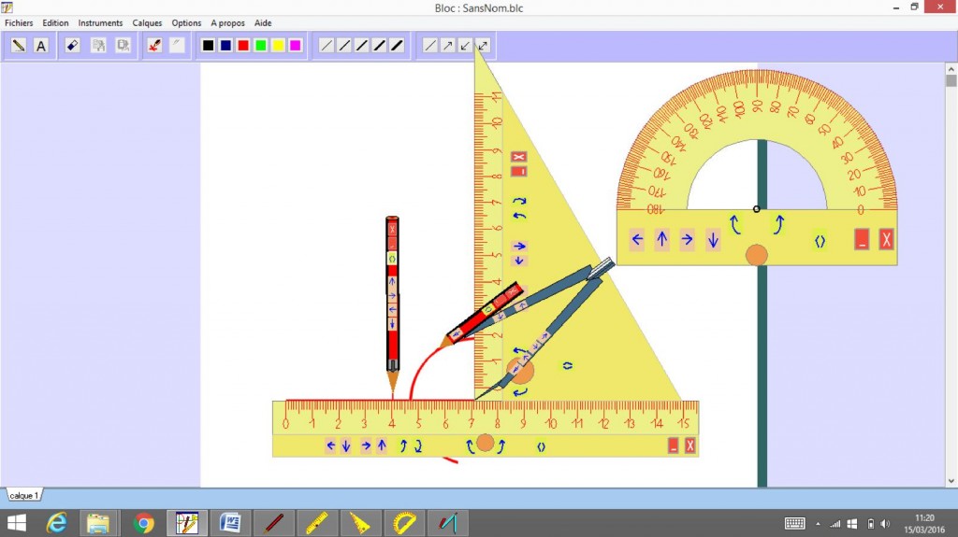Open the Fichiers menu

click(x=19, y=23)
